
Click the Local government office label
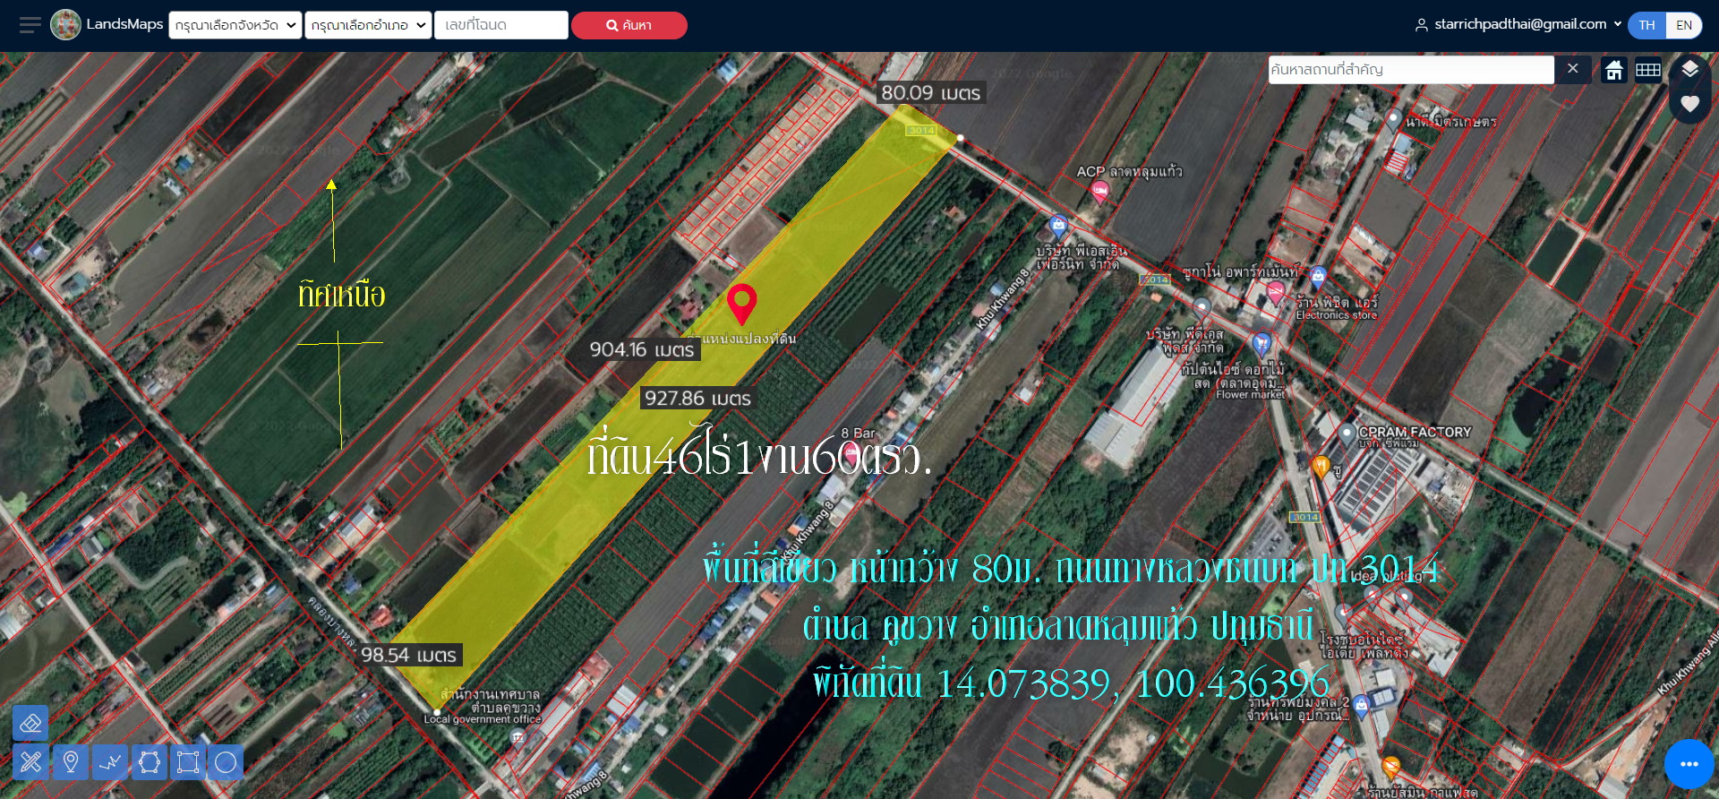pyautogui.click(x=483, y=719)
